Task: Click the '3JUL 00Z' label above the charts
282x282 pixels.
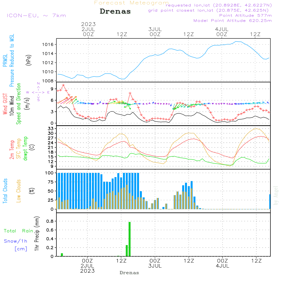Action: pos(155,32)
